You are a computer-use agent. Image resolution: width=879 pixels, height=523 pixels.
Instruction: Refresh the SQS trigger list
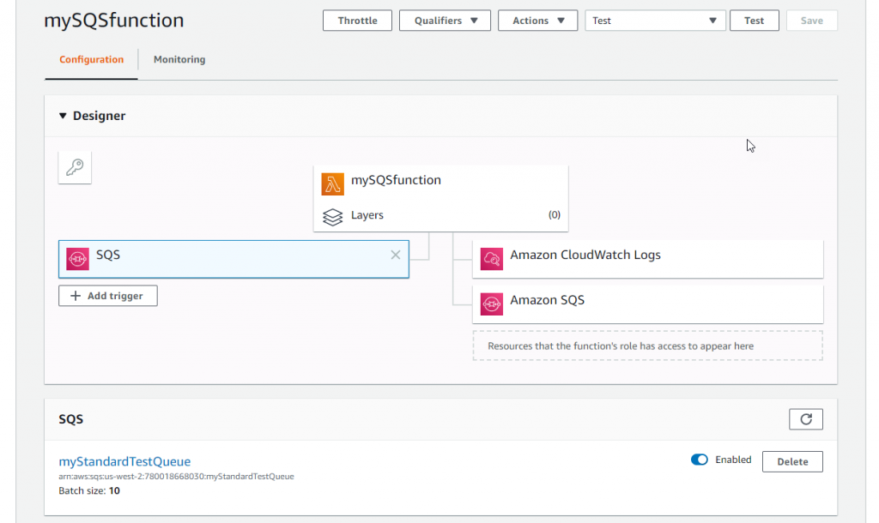[x=806, y=419]
